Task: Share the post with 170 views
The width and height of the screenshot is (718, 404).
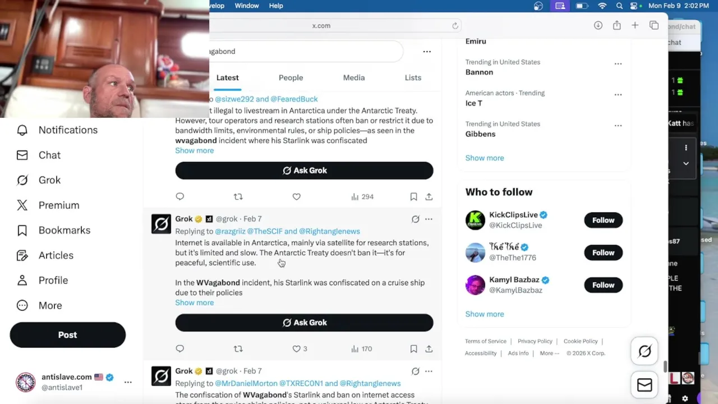Action: coord(429,349)
